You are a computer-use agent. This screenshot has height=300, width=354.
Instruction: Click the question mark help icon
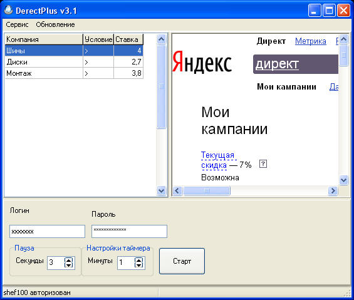(263, 163)
